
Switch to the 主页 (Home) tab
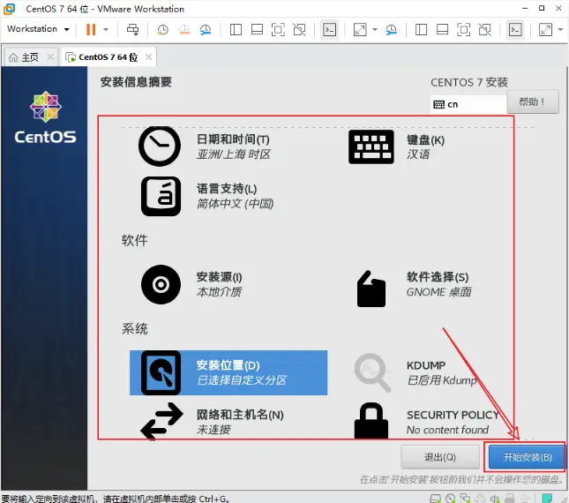tap(24, 57)
